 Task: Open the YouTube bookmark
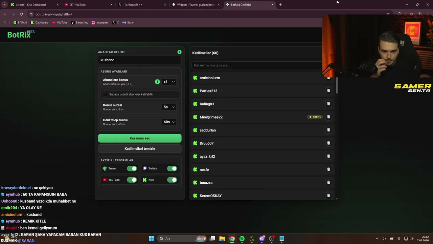pos(60,23)
